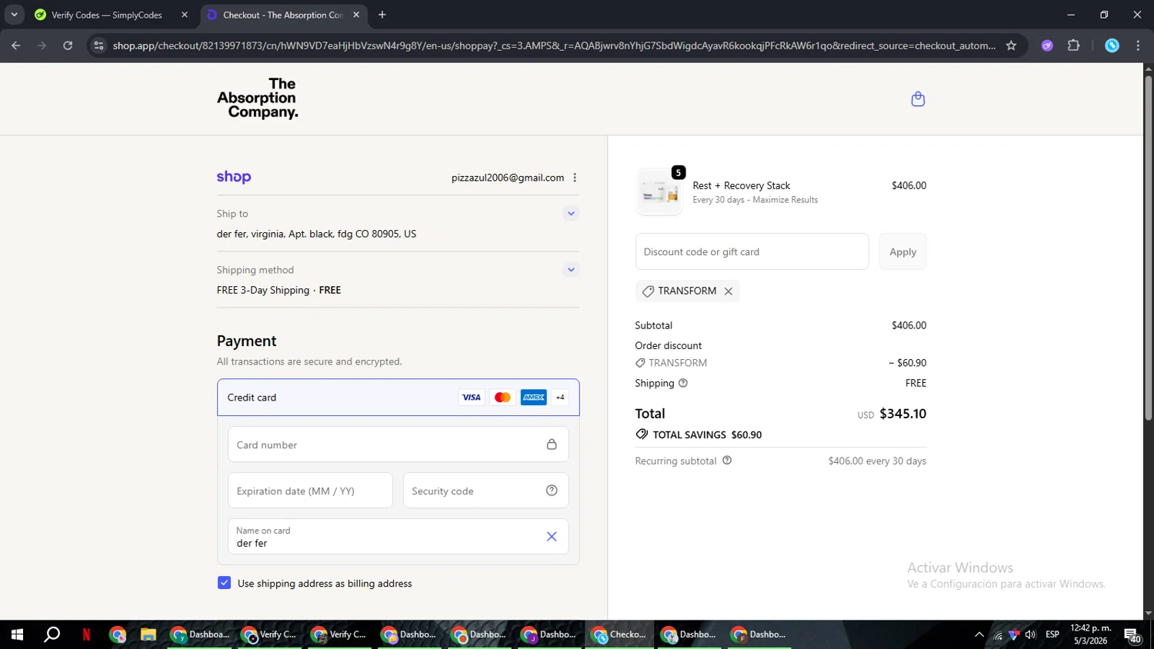Clear the Name on card field

[552, 537]
